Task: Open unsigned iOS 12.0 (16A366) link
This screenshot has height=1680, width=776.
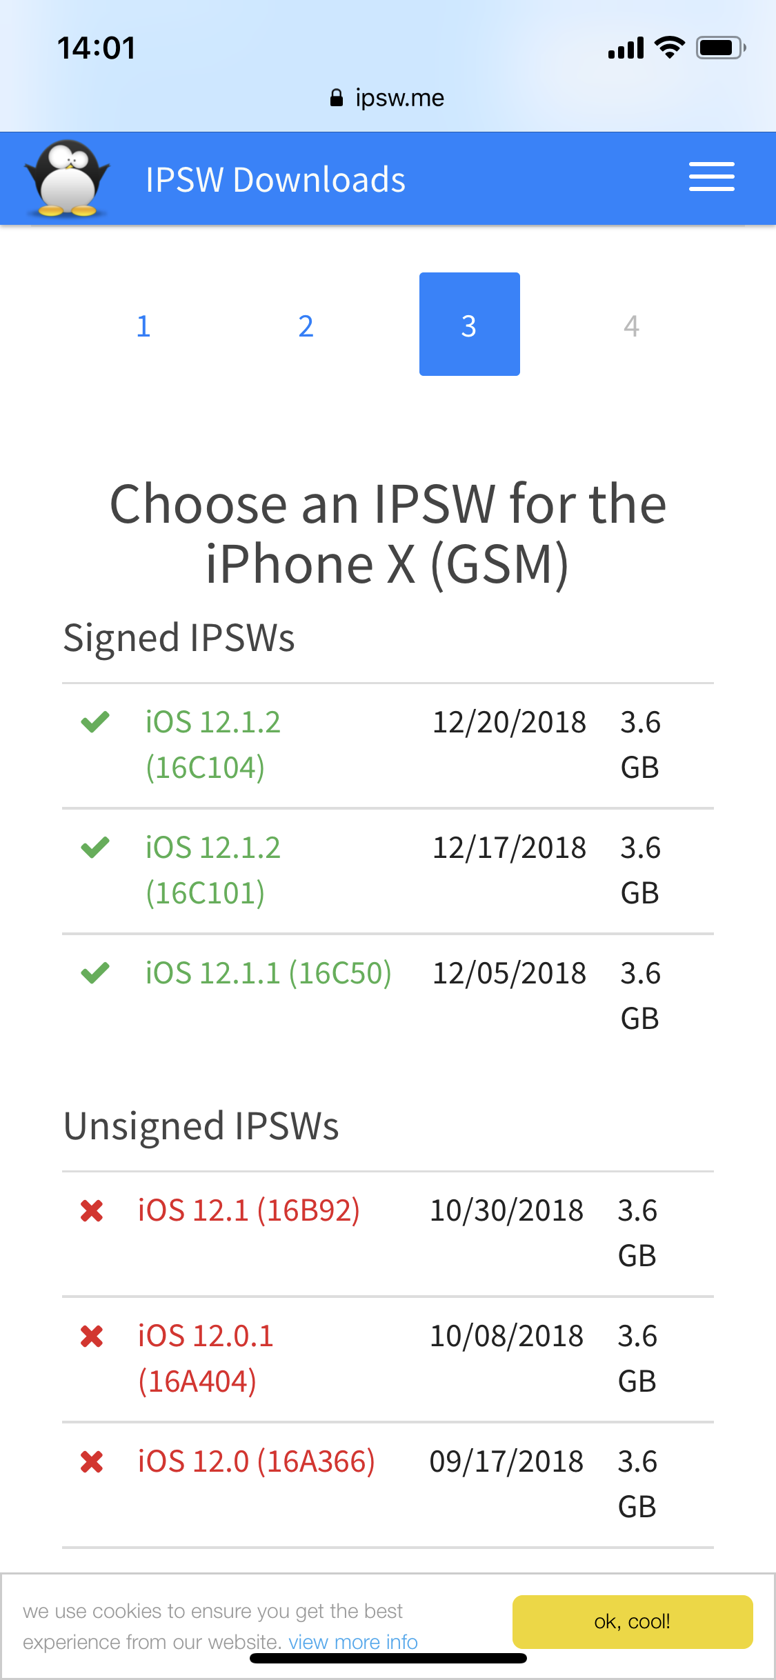Action: point(257,1461)
